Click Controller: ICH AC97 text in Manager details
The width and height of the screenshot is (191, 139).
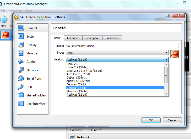85,130
